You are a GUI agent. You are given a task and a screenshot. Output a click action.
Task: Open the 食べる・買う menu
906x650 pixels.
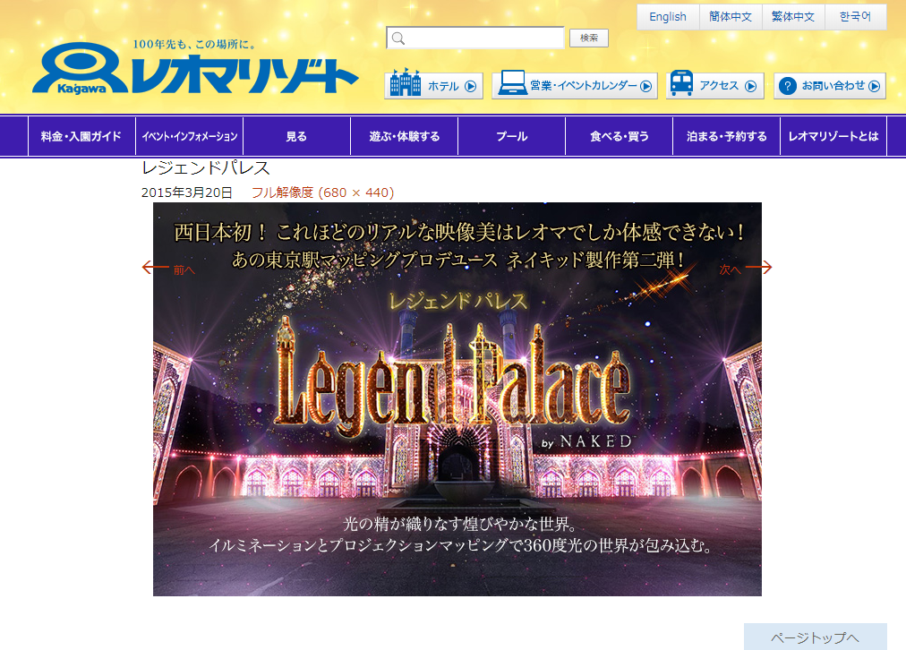tap(620, 136)
